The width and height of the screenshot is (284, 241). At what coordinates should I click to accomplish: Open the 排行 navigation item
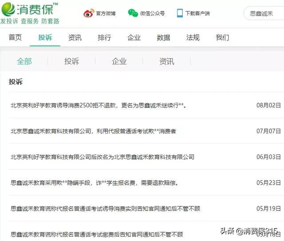tap(104, 38)
